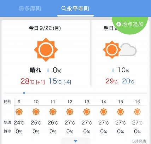Open the 今日 9/22 (月) forecast card
Image resolution: width=151 pixels, height=144 pixels.
point(46,54)
